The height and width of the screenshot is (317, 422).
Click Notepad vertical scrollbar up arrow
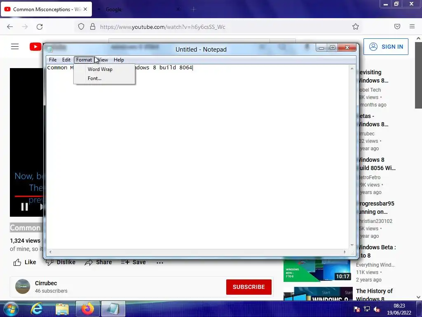[x=352, y=69]
